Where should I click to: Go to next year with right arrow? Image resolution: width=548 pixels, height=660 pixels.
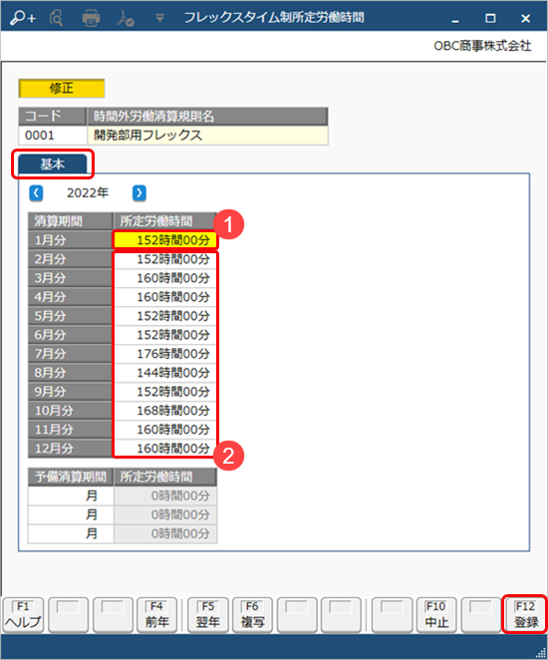[139, 193]
